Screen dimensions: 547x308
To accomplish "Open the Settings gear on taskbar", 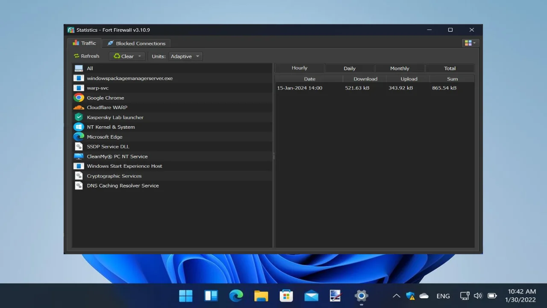I will [x=361, y=296].
